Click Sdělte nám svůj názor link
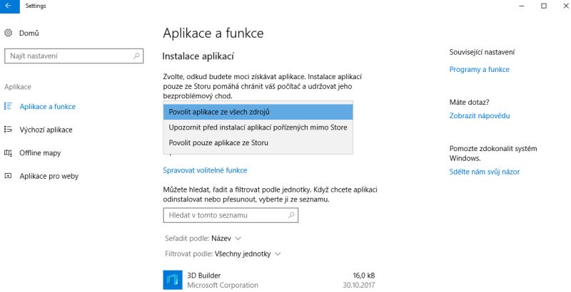This screenshot has width=571, height=292. [x=484, y=172]
